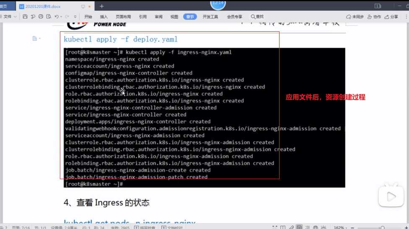Select the page layout view icon
409x229 pixels.
click(x=299, y=227)
